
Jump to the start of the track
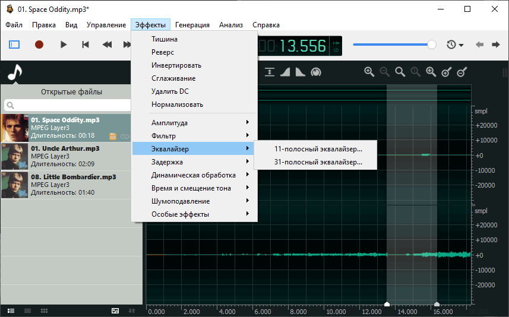[x=86, y=45]
